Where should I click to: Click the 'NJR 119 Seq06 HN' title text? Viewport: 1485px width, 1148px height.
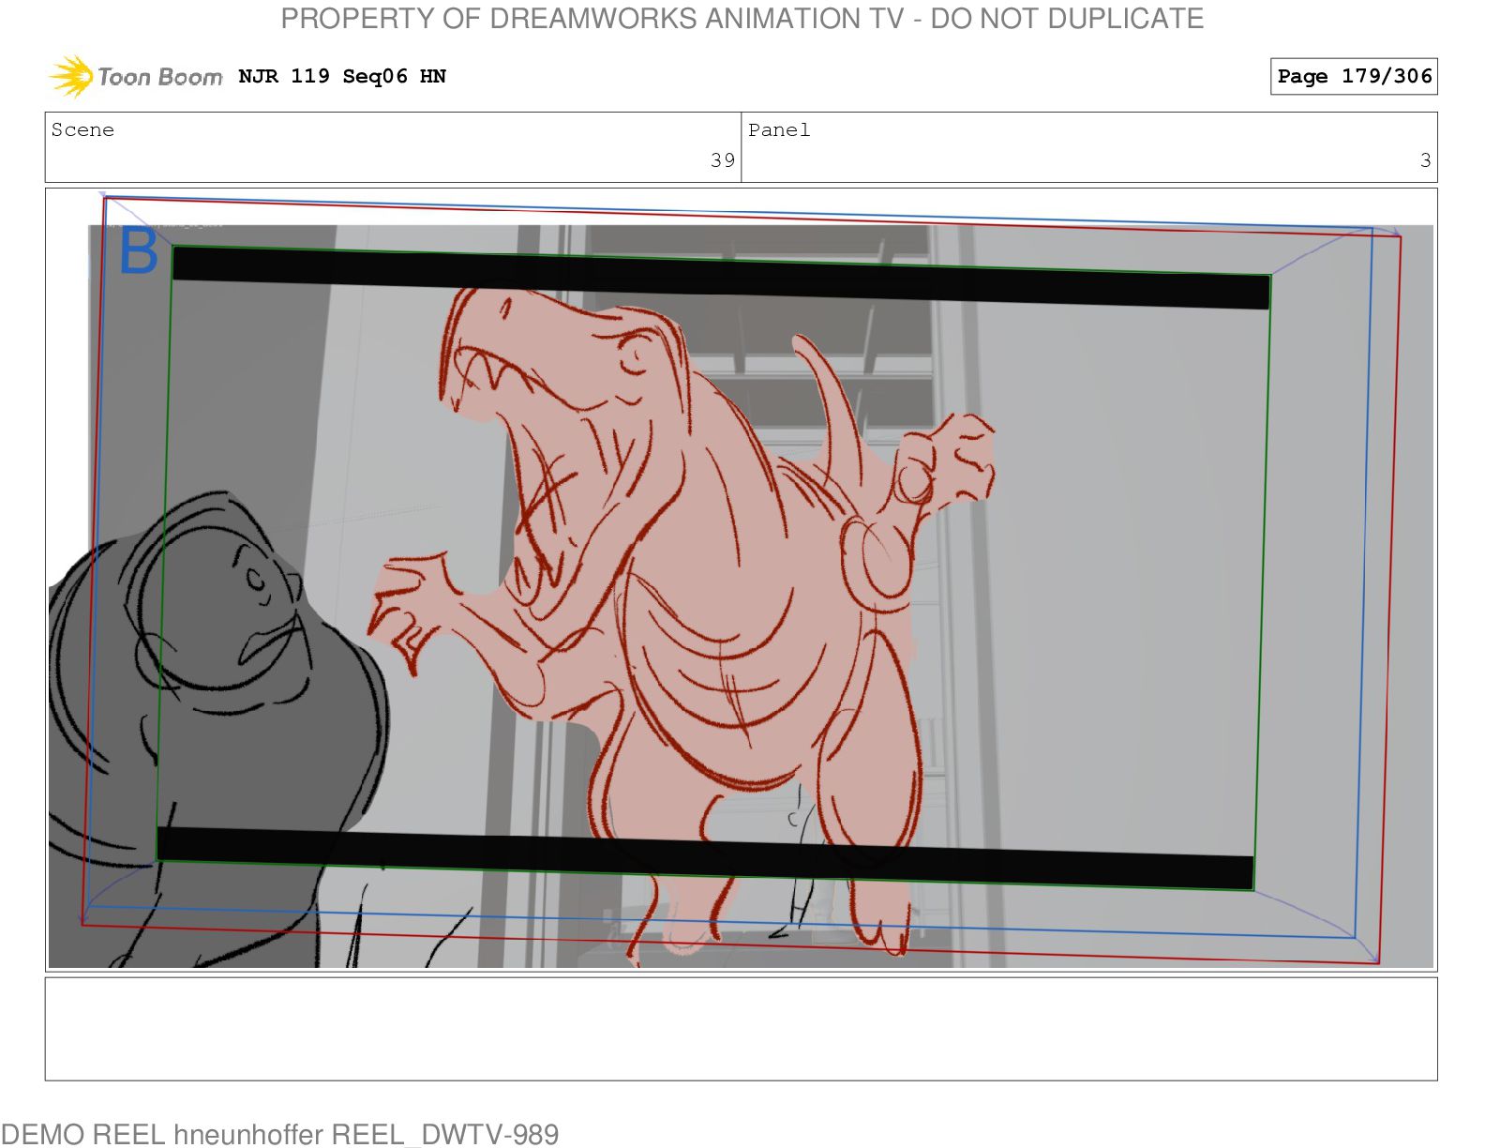pyautogui.click(x=342, y=76)
